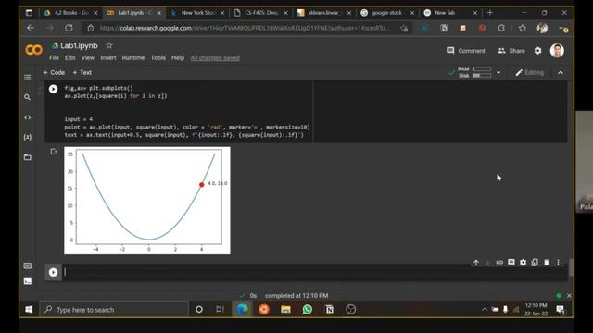The height and width of the screenshot is (333, 593).
Task: Click the Share button
Action: tap(511, 51)
